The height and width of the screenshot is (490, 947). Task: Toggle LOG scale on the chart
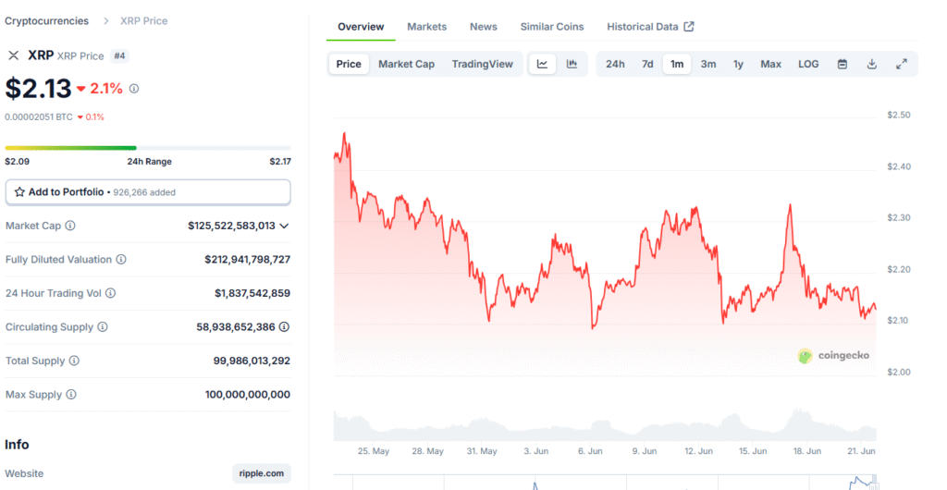(x=808, y=64)
